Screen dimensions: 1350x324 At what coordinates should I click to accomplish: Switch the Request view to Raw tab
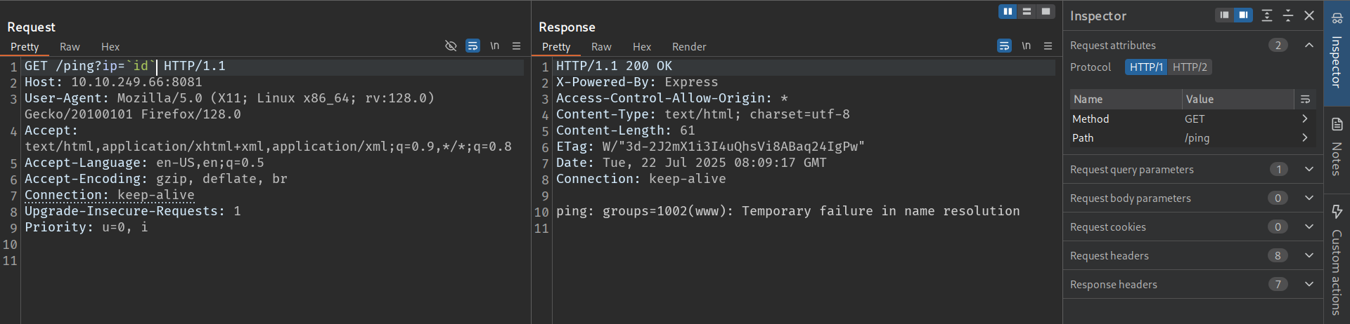coord(70,47)
